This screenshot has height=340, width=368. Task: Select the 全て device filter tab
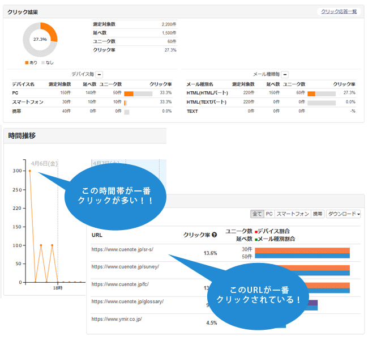(x=257, y=214)
